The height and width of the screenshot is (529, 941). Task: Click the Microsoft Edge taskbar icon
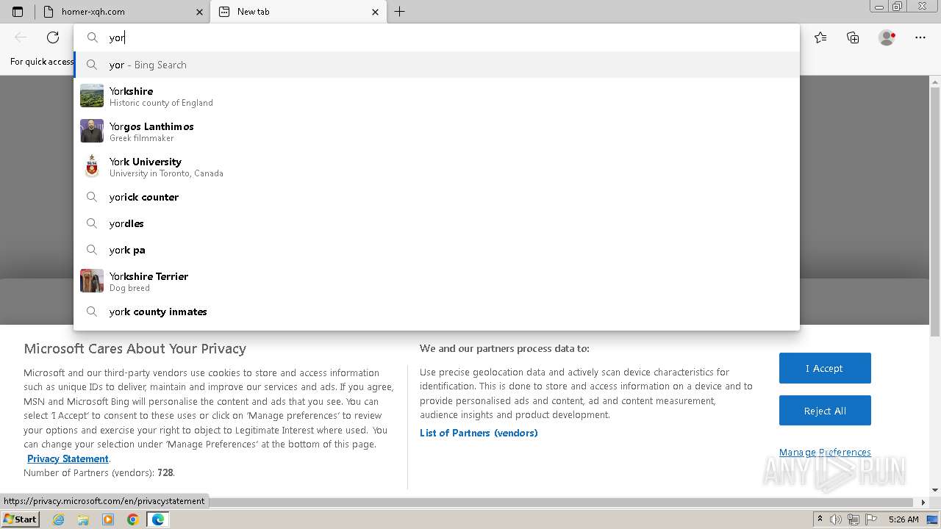tap(158, 519)
